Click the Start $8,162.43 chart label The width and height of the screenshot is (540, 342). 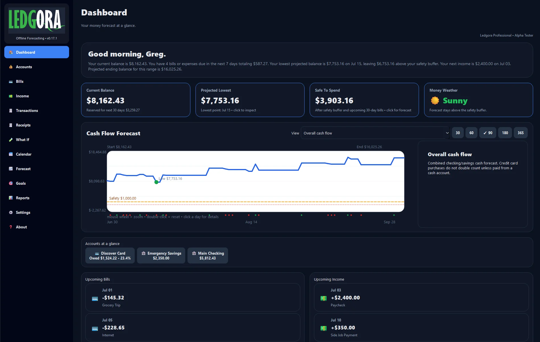[119, 147]
